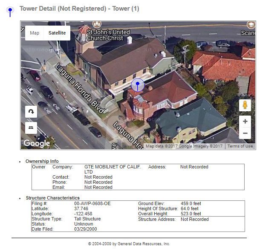
Task: Select the Satellite map view
Action: tap(57, 33)
